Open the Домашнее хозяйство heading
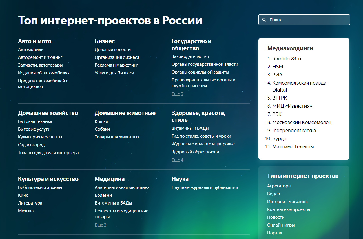 [x=48, y=113]
